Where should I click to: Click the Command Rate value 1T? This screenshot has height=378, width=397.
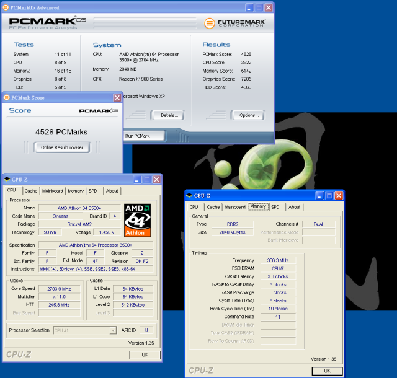[278, 317]
